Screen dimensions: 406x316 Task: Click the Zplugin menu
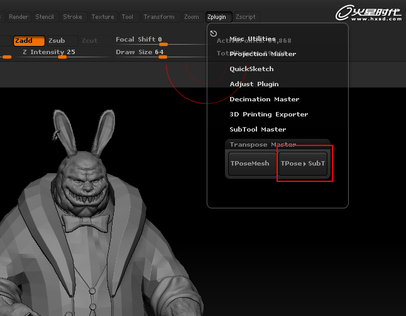tap(219, 17)
